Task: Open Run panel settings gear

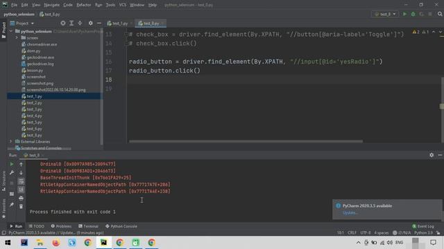Action: pos(432,155)
